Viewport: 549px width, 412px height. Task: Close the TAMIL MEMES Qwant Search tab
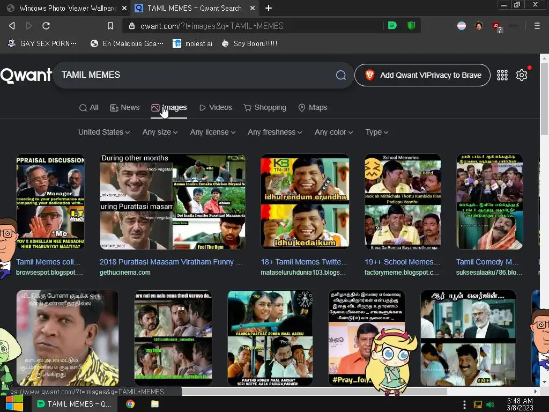tap(253, 8)
